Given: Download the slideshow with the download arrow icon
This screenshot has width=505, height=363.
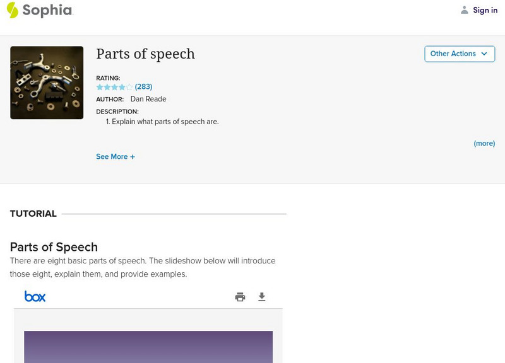Looking at the screenshot, I should [262, 297].
